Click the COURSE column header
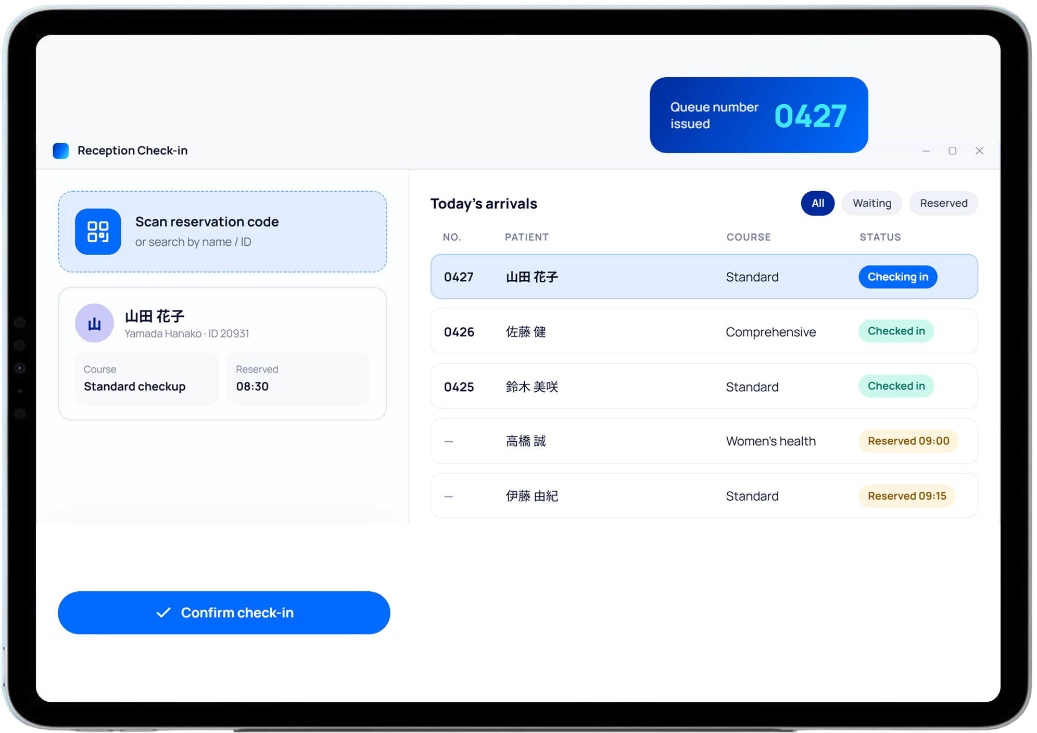The height and width of the screenshot is (733, 1037). coord(749,237)
